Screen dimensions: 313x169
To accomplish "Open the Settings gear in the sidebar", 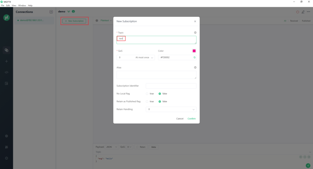I will (x=6, y=136).
